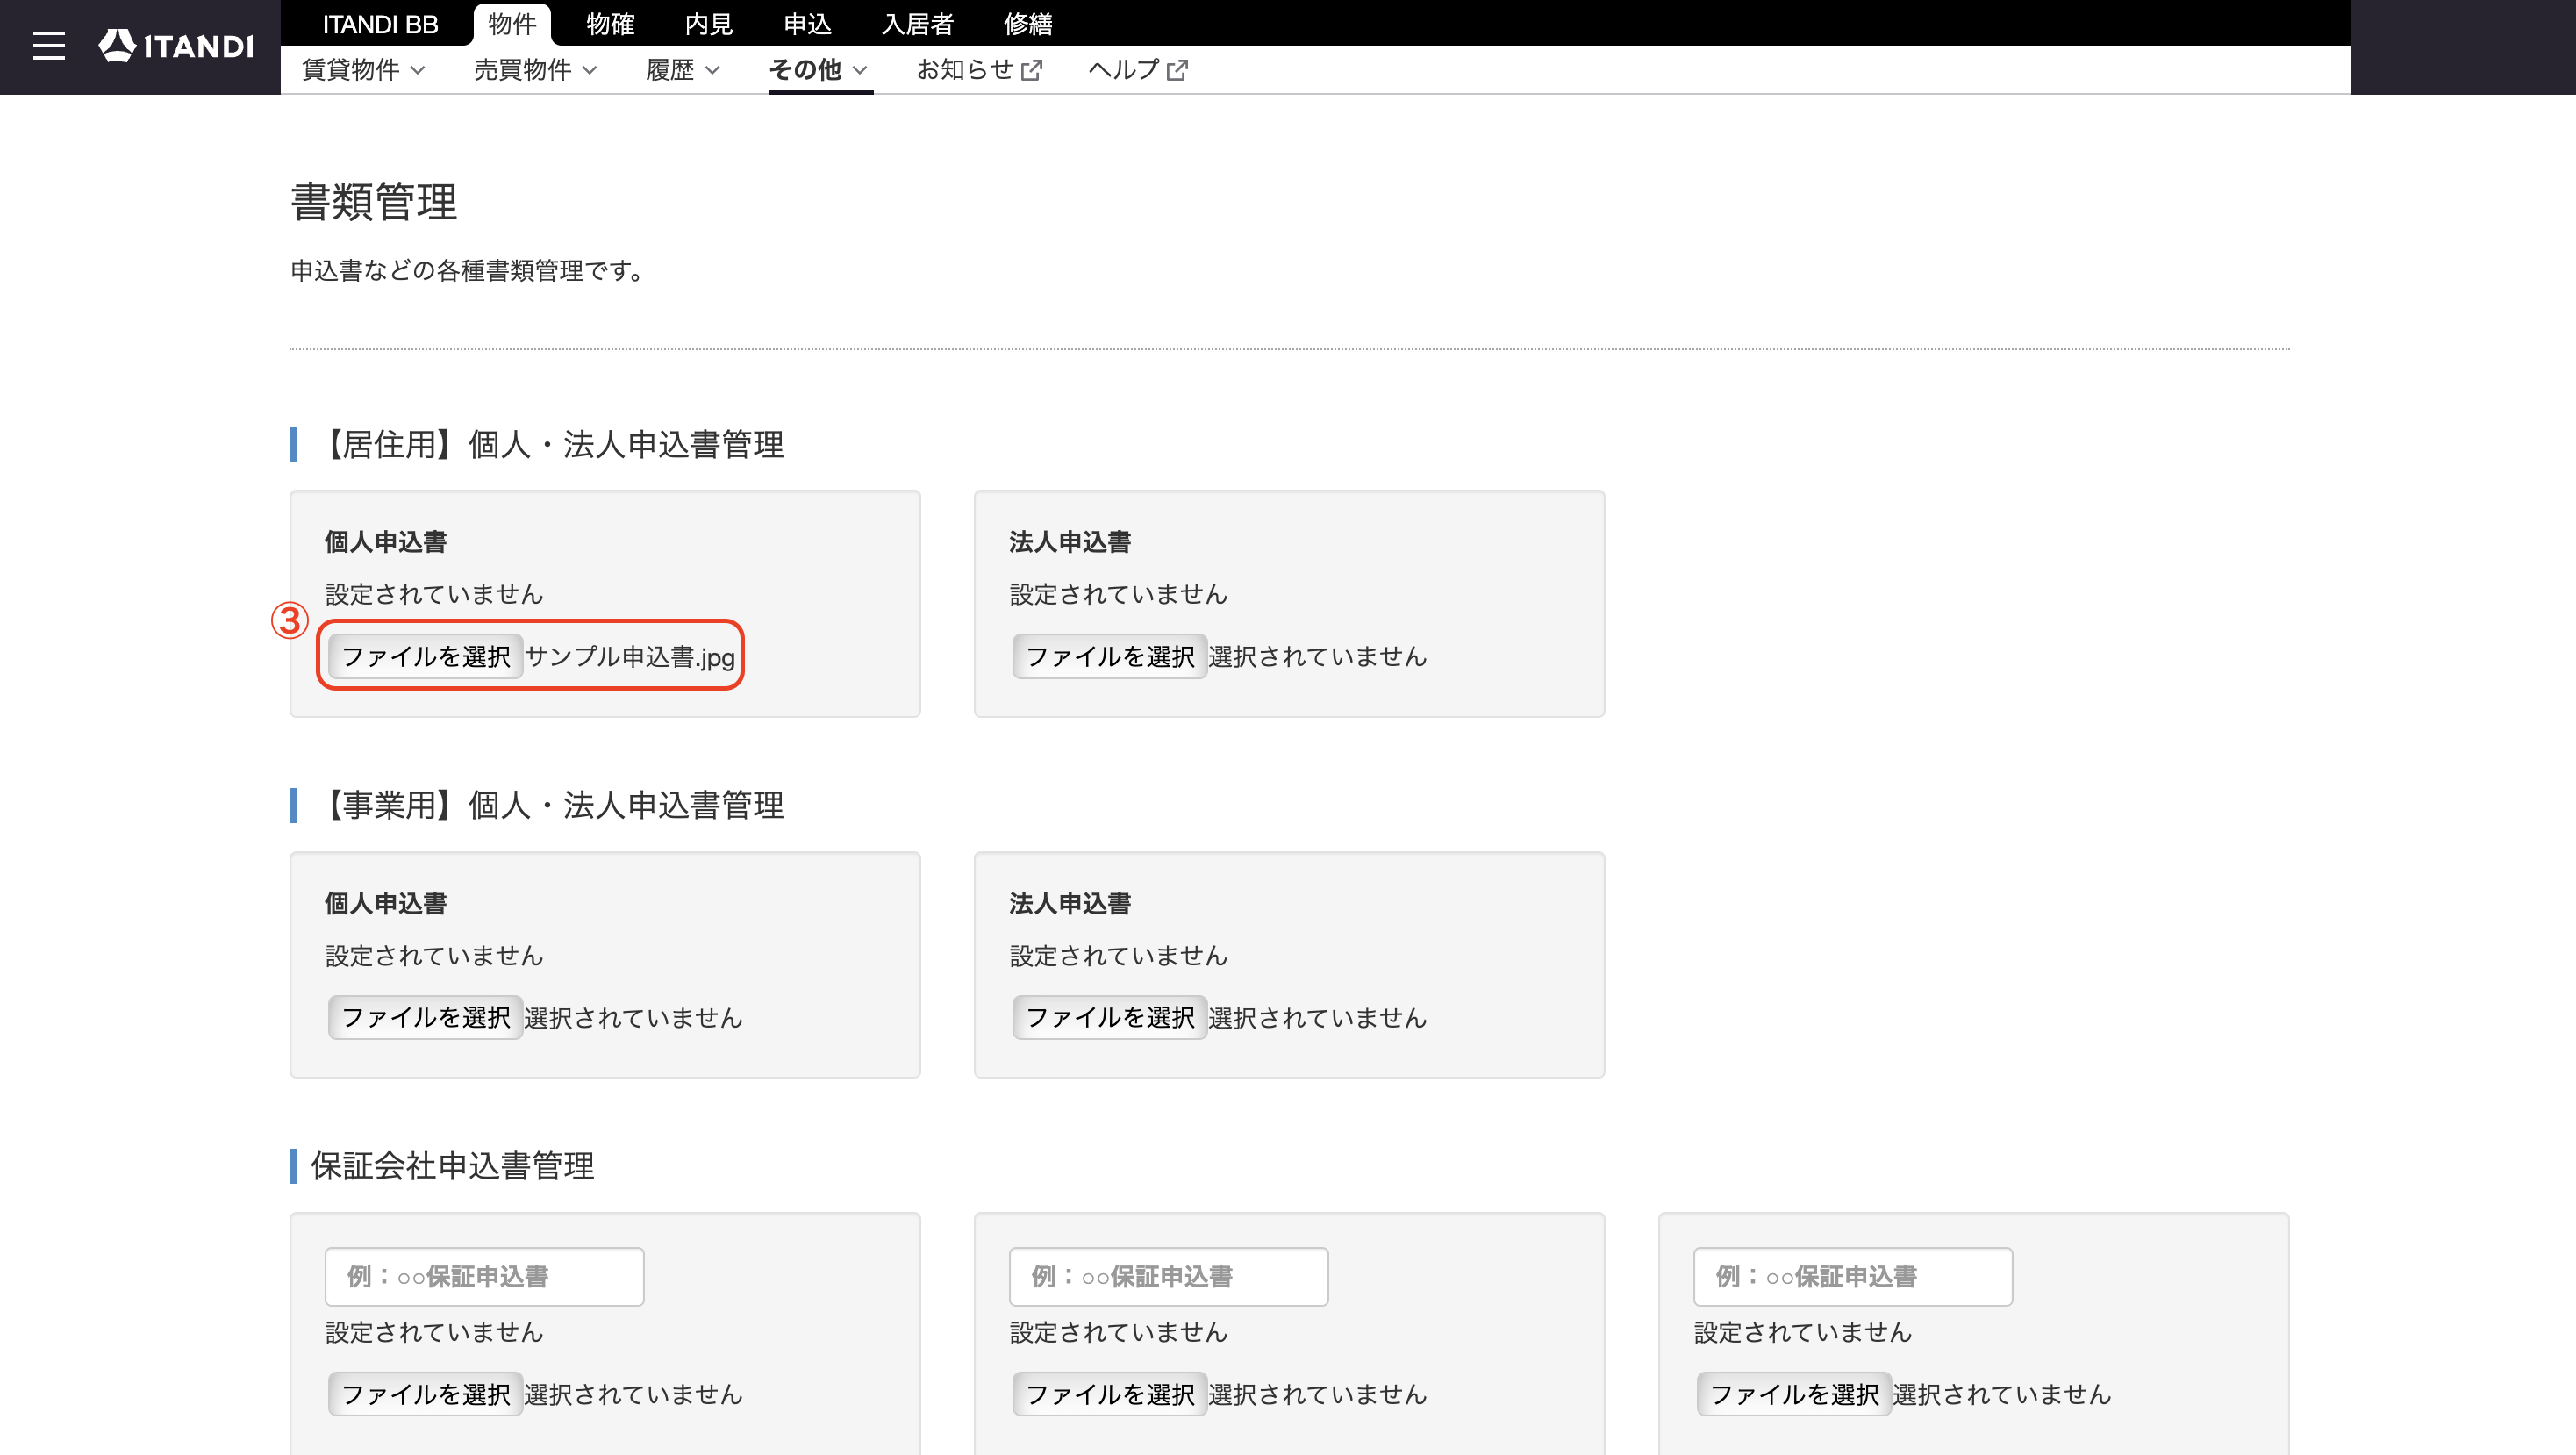This screenshot has width=2576, height=1455.
Task: Focus second 保証申込書 name input field
Action: [1168, 1276]
